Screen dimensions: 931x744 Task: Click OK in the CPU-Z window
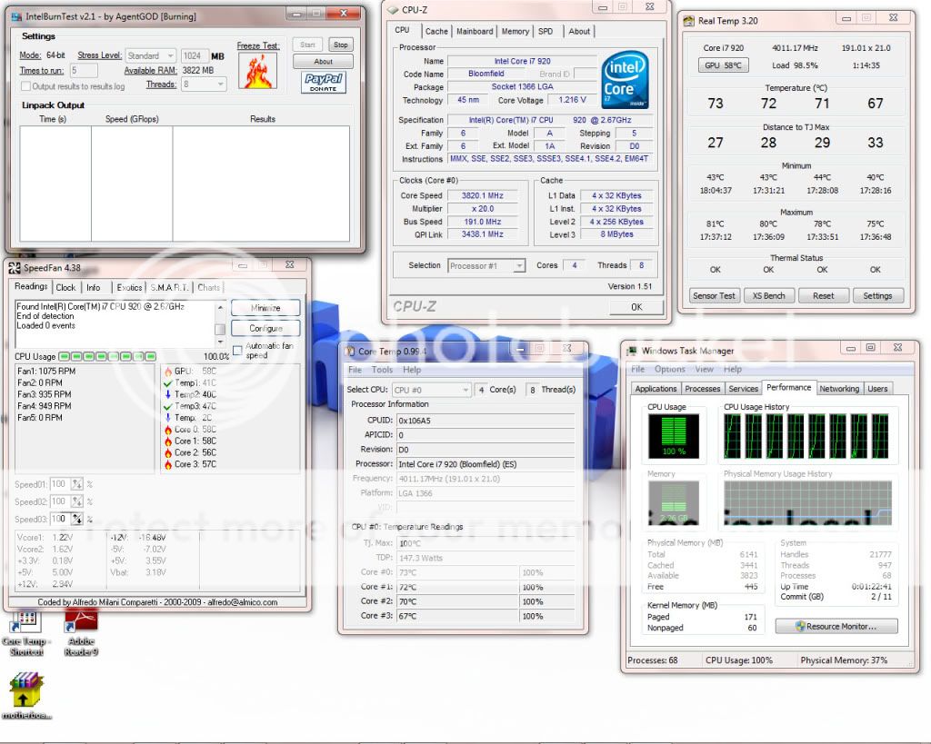(x=636, y=307)
